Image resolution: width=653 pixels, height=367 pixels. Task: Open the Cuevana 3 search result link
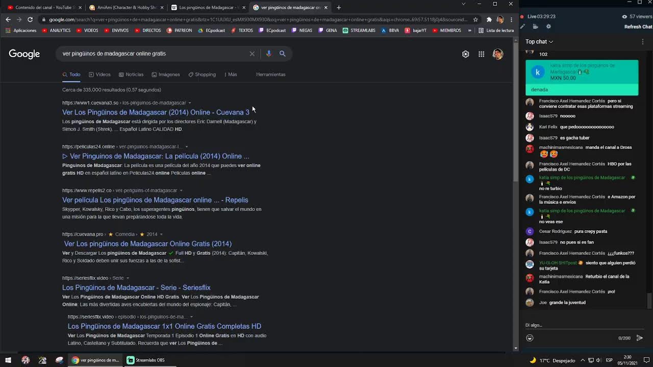156,112
